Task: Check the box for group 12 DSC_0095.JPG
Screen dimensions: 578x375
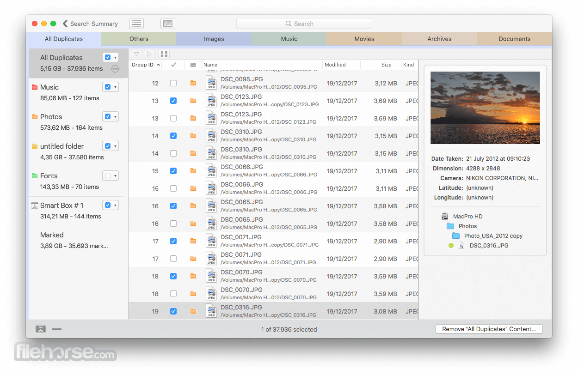Action: [173, 83]
